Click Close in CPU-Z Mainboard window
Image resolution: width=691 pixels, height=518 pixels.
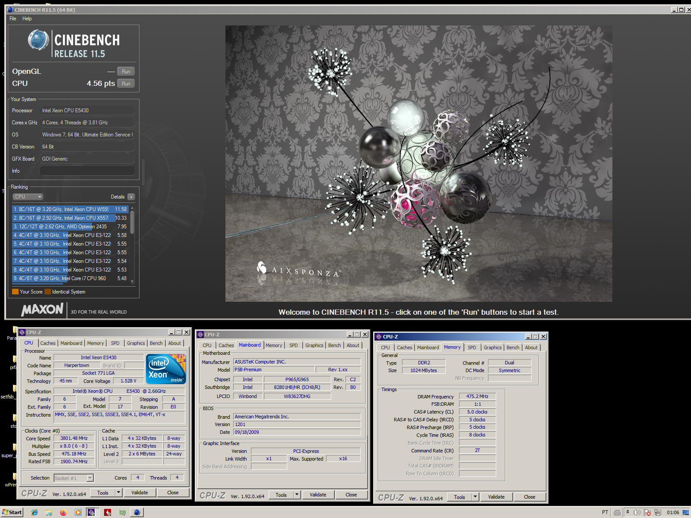(x=351, y=495)
